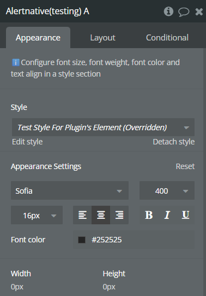Viewport: 206px width, 296px height.
Task: Open the 400 font weight dropdown
Action: click(x=167, y=190)
